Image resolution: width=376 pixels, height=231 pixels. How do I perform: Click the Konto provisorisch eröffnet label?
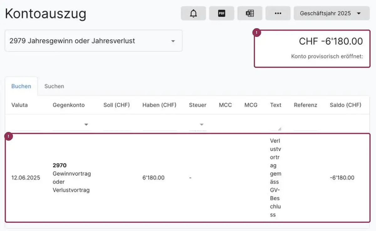pyautogui.click(x=327, y=57)
